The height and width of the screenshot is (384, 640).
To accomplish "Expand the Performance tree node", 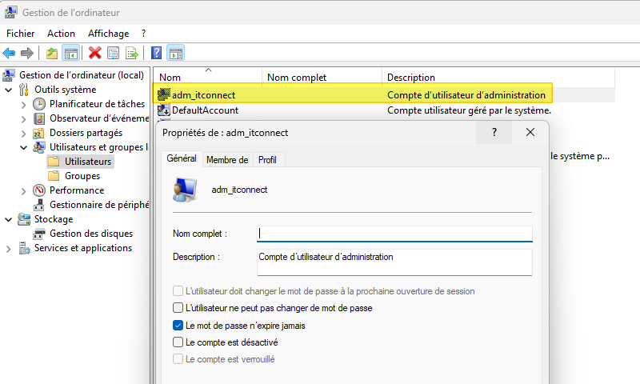I will point(23,190).
